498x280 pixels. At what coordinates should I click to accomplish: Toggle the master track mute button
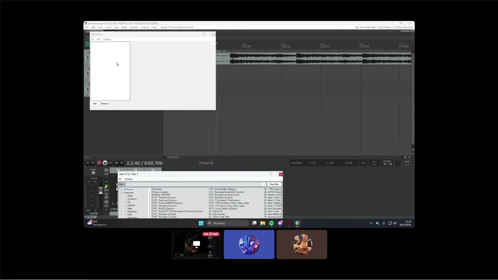point(107,178)
